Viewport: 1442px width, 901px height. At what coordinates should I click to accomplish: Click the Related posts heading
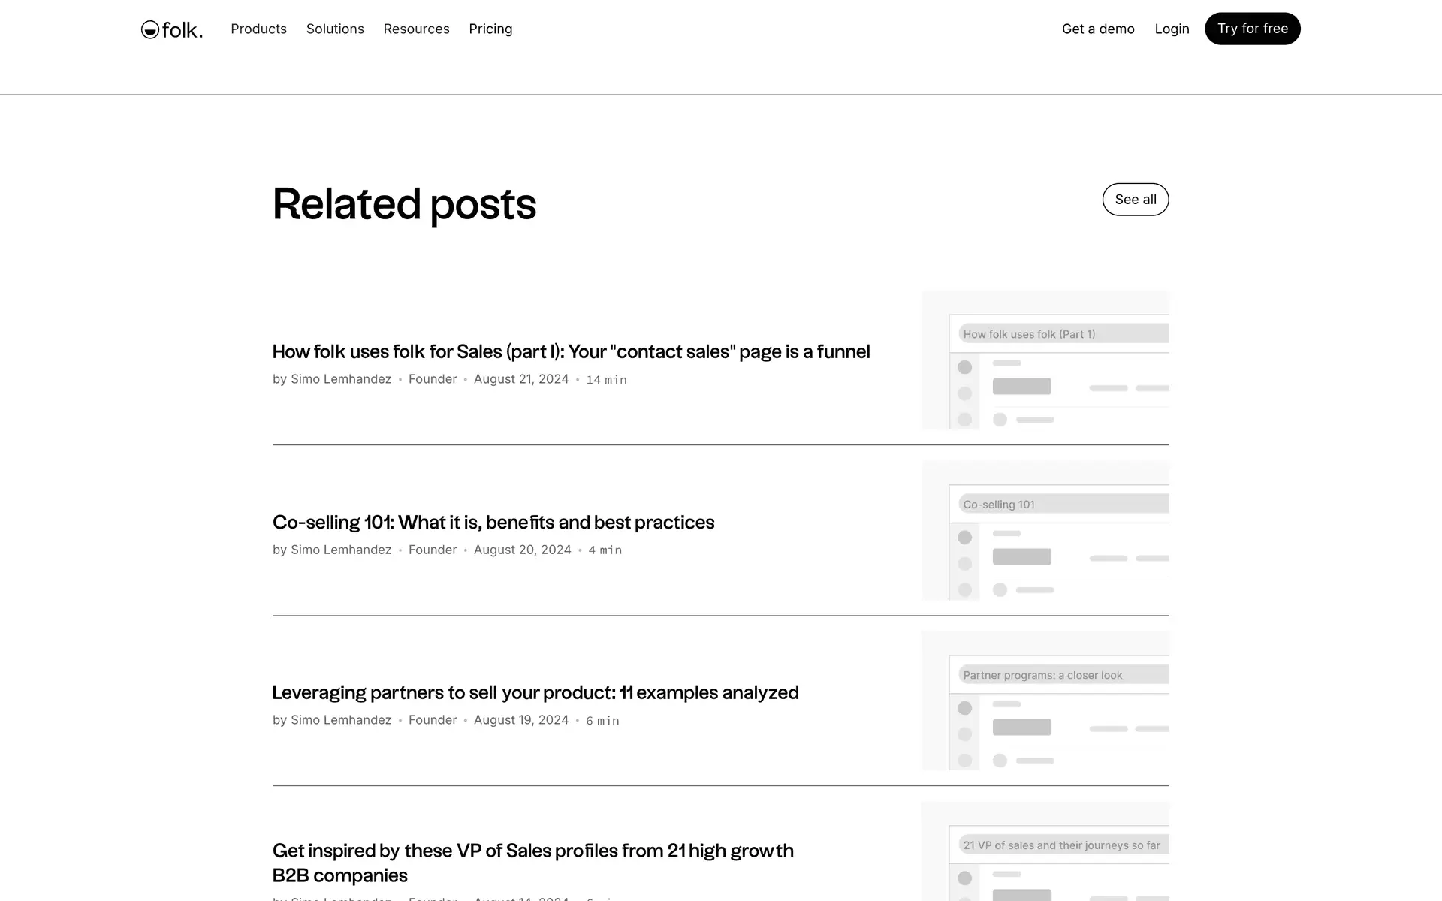click(x=404, y=204)
